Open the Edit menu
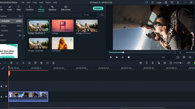This screenshot has height=109, width=195. (28, 2)
